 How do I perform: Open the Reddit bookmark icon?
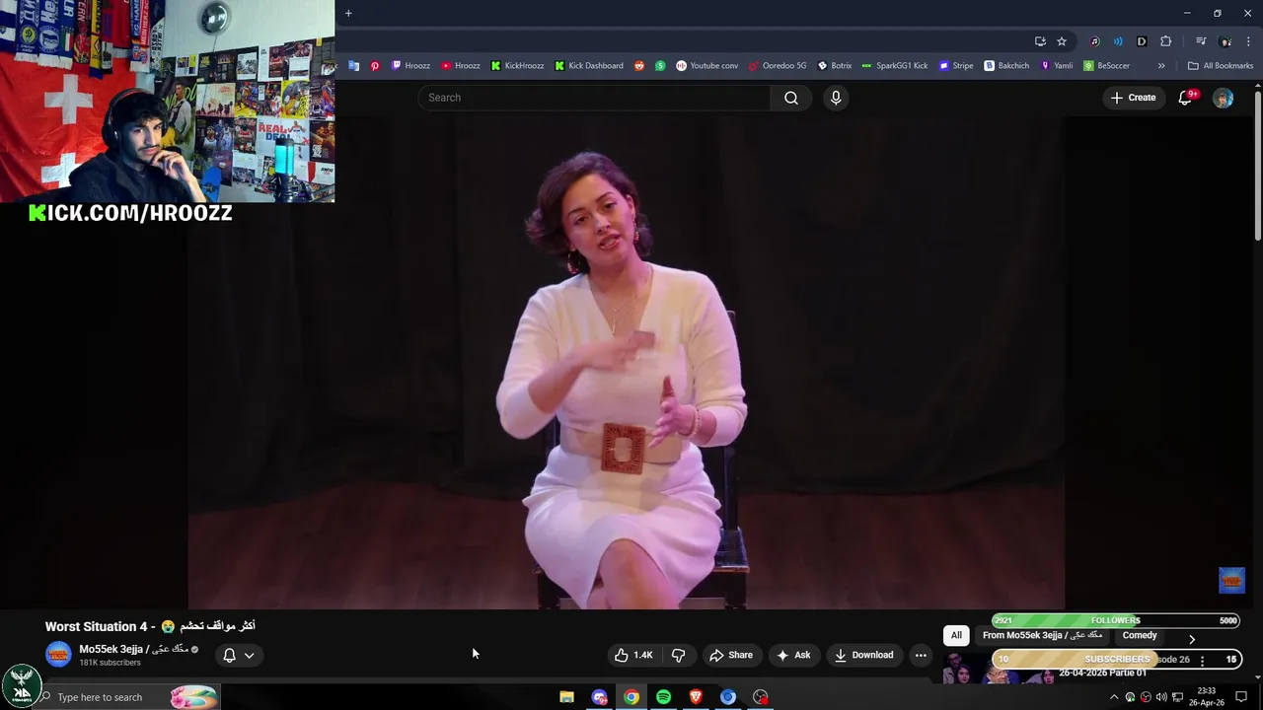pos(639,66)
